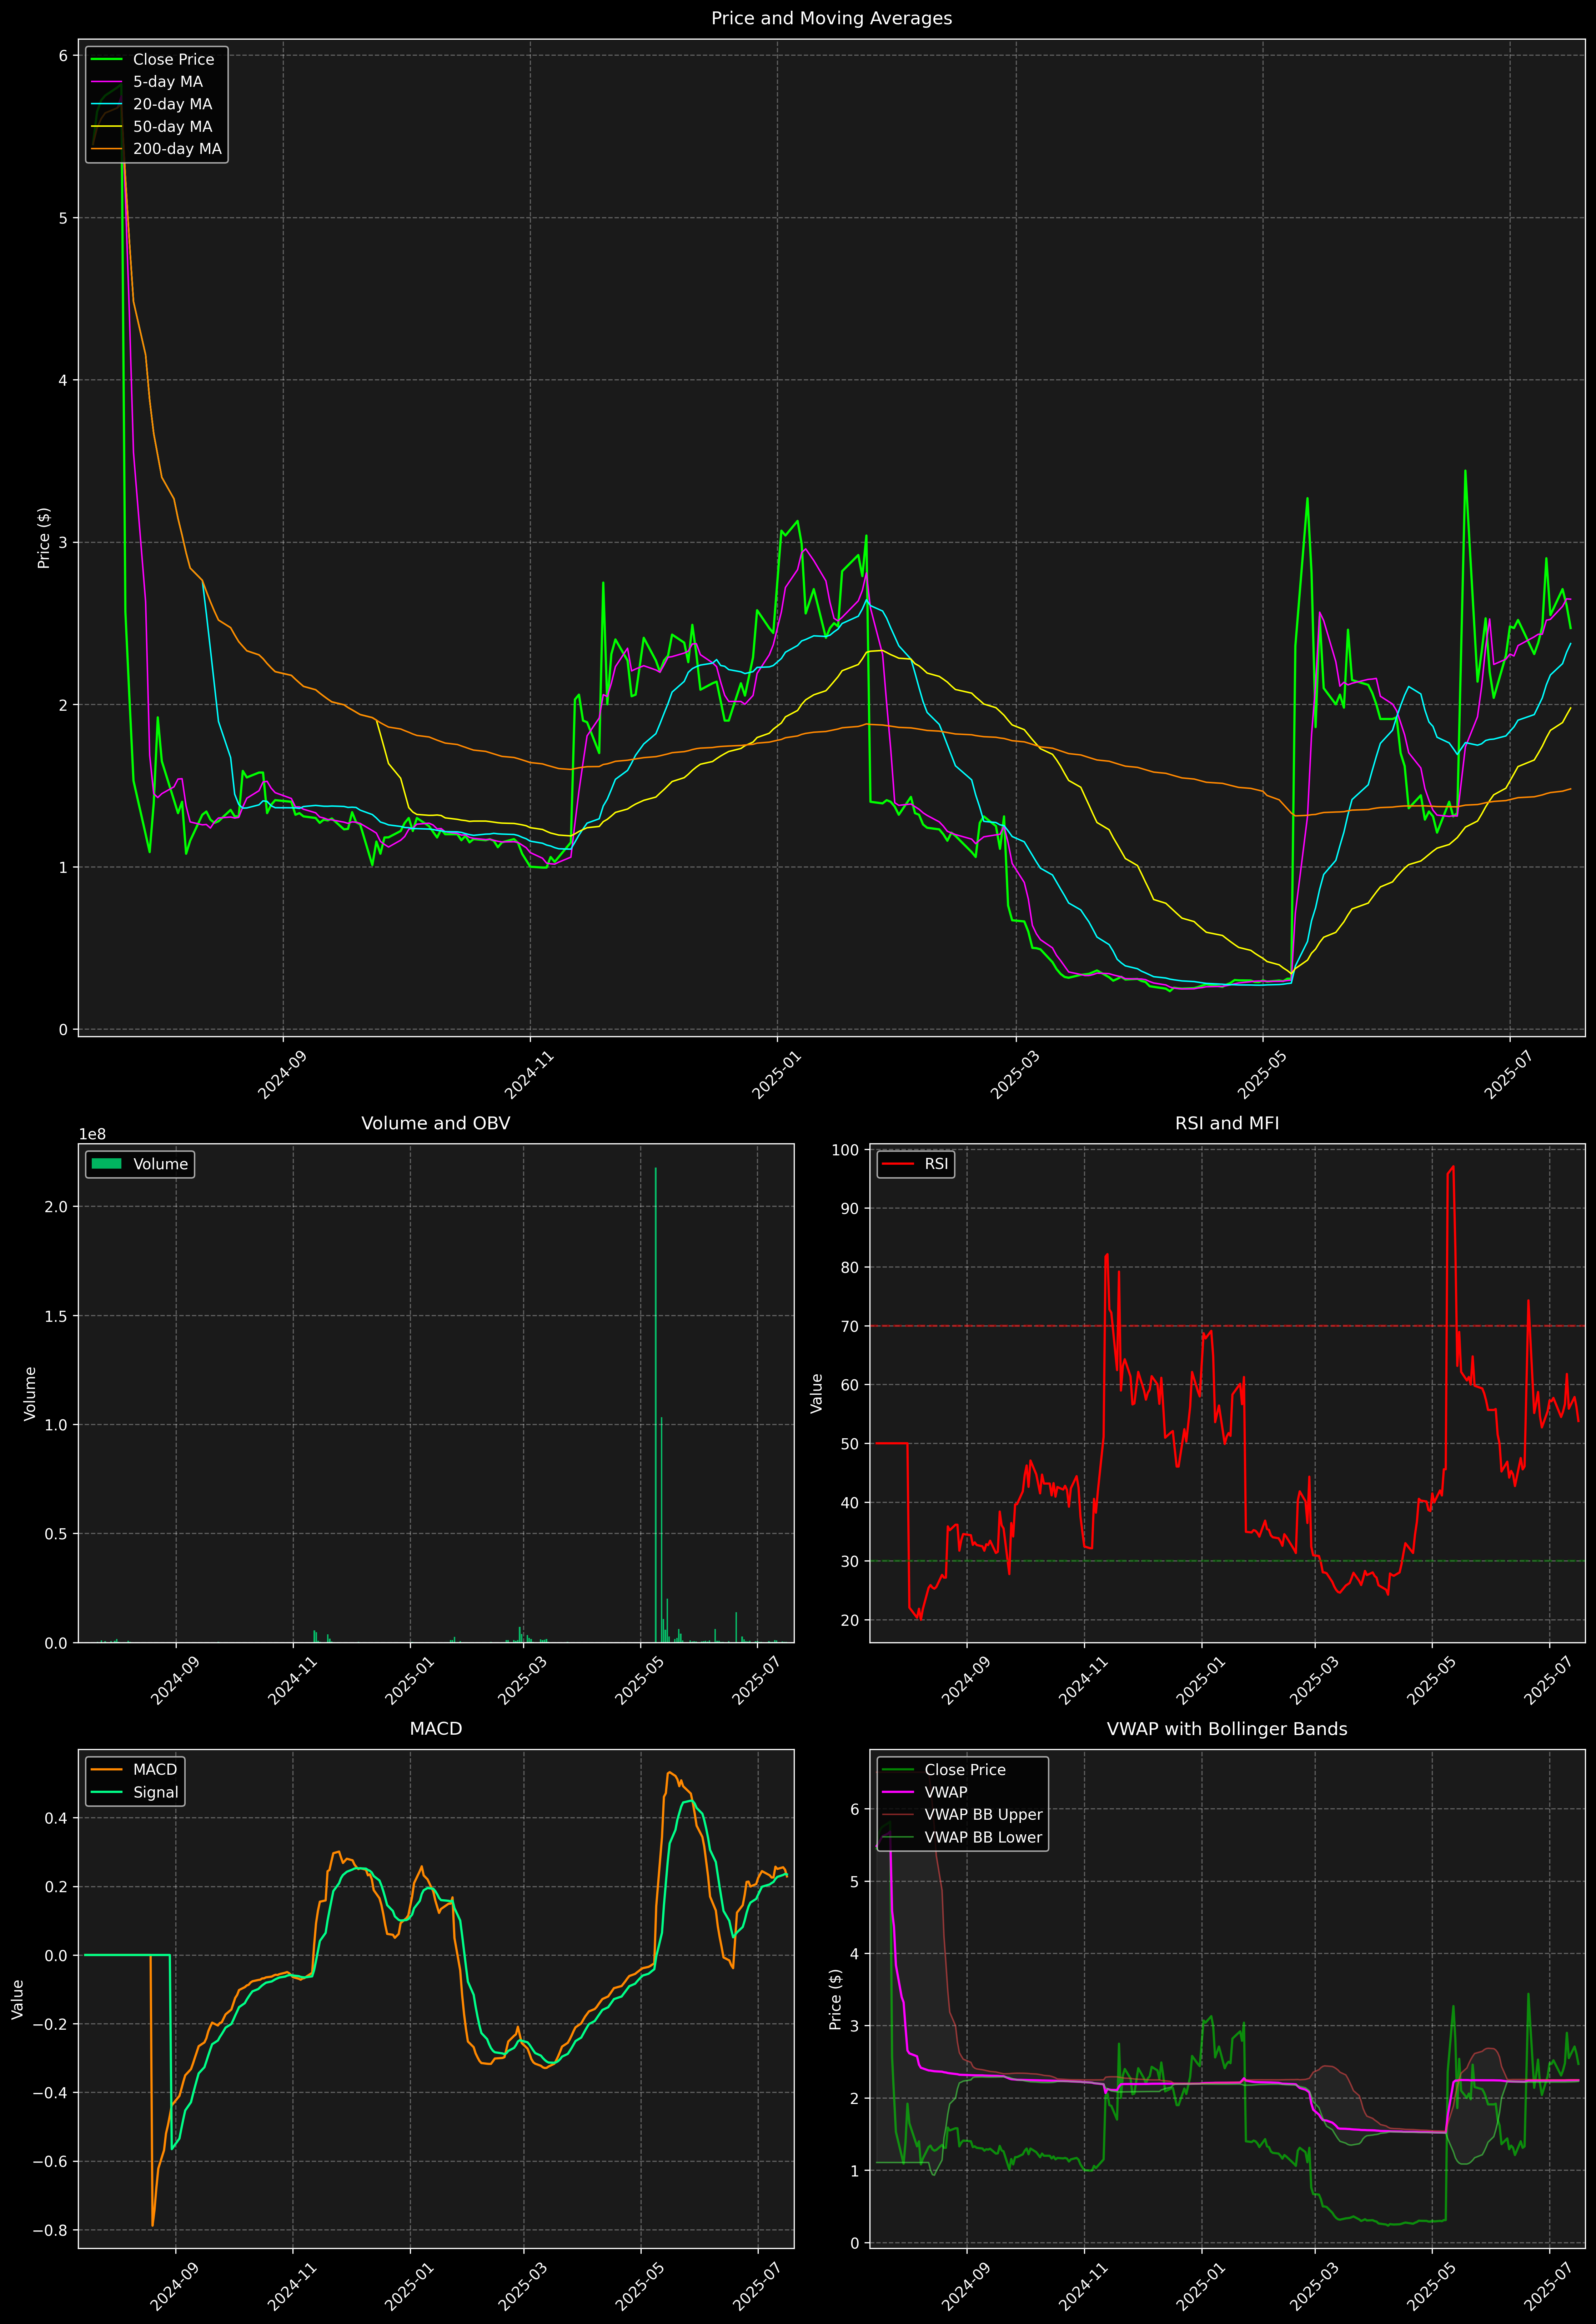Click the '30' tick on the RSI chart
1596x2324 pixels.
(850, 1561)
